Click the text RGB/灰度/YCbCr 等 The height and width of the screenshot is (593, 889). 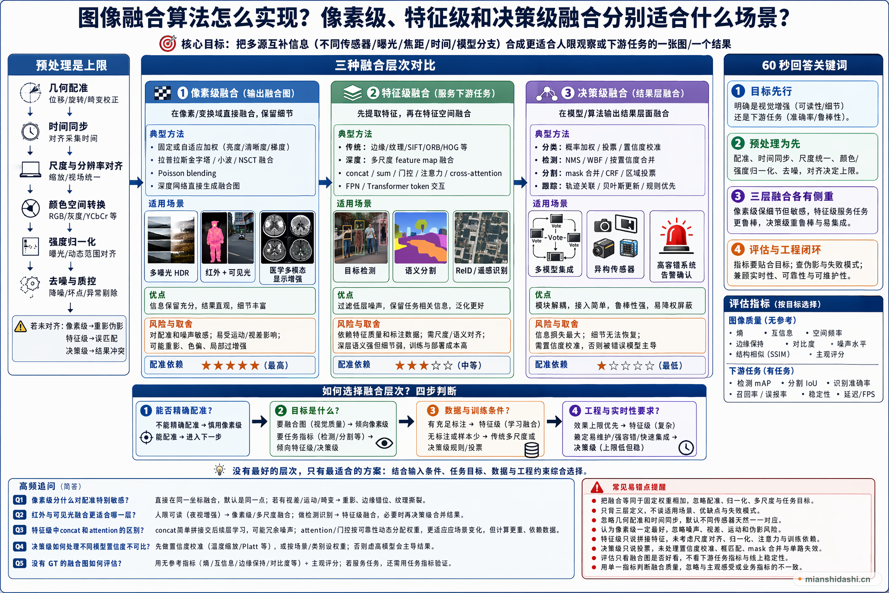click(x=83, y=216)
